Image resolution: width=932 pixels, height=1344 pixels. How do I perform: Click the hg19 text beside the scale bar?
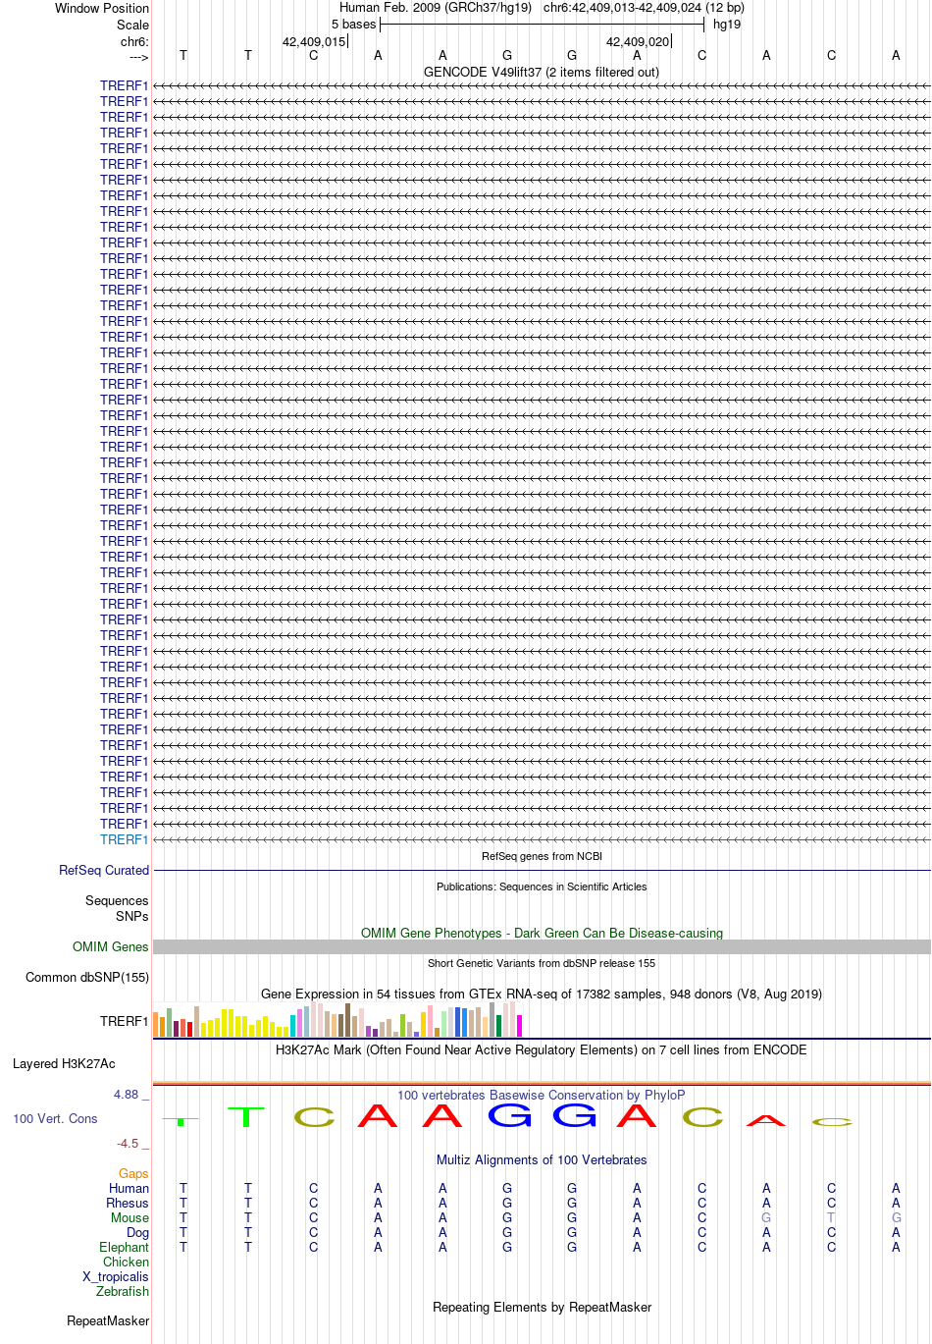[x=727, y=25]
